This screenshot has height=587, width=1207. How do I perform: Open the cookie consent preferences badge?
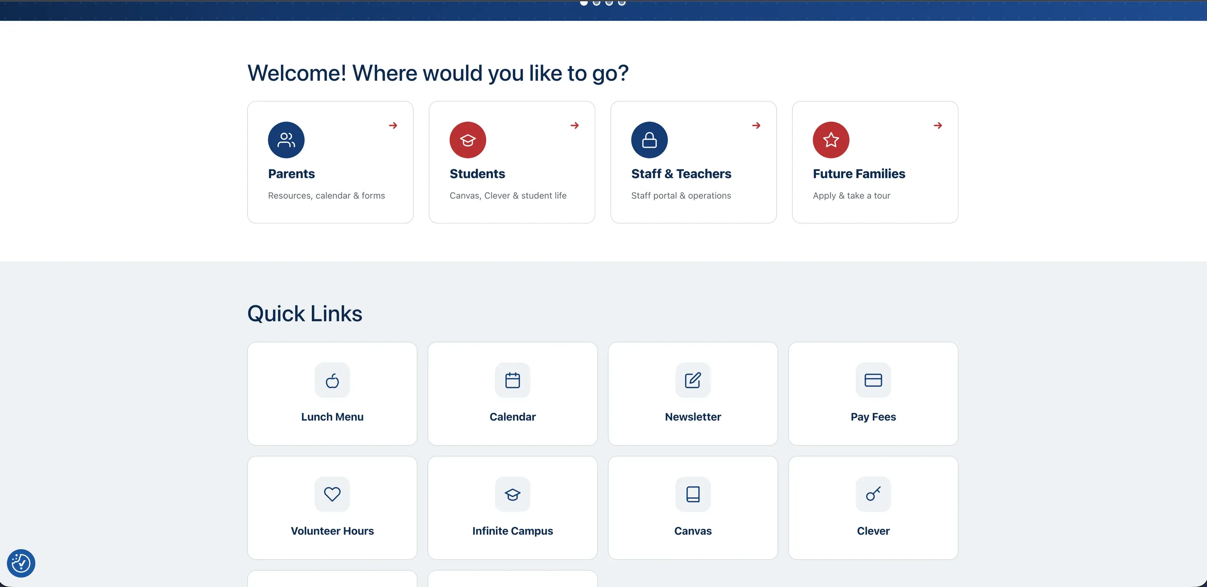(21, 563)
